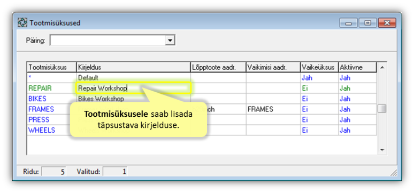Minimize the Tootmisüksused window
This screenshot has width=414, height=193.
pyautogui.click(x=349, y=23)
